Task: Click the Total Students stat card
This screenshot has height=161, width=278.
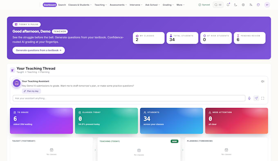Action: click(x=182, y=38)
